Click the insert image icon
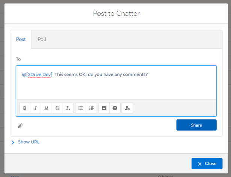Screen dimensions: 231x177 tap(104, 108)
